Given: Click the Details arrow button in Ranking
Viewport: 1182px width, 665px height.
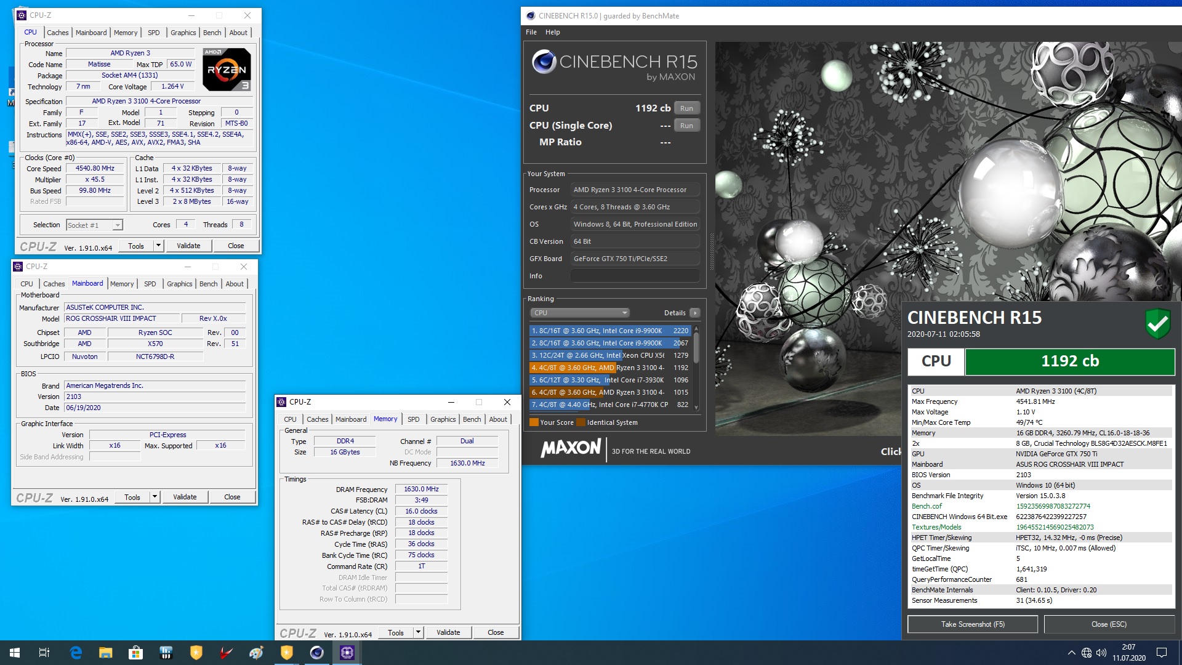Looking at the screenshot, I should pyautogui.click(x=694, y=313).
